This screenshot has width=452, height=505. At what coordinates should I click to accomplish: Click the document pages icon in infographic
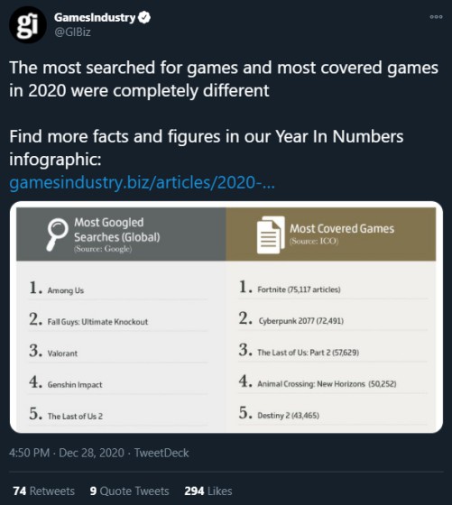coord(271,234)
